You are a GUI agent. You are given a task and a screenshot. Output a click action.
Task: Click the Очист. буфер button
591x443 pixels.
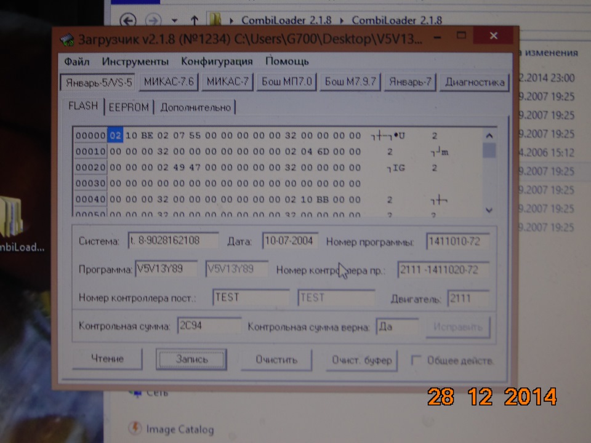tap(361, 361)
